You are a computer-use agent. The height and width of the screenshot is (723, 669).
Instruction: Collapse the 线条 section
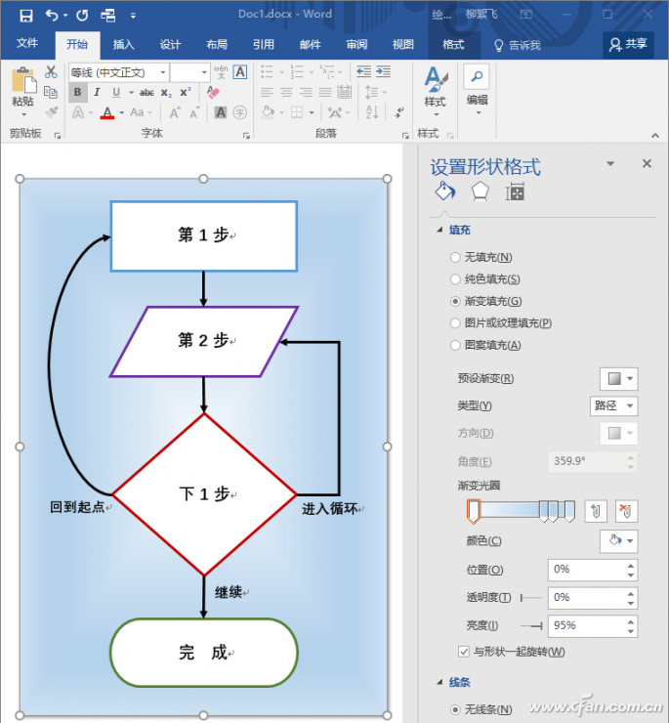point(440,682)
